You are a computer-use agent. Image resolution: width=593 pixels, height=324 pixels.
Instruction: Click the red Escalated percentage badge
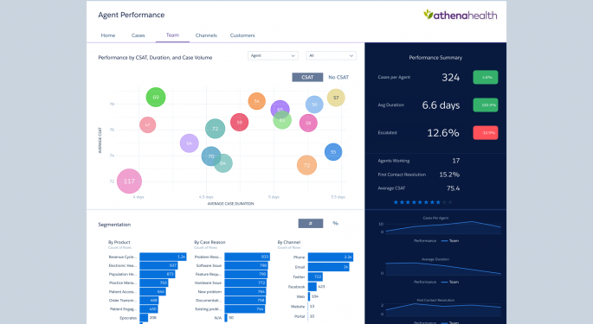click(486, 133)
